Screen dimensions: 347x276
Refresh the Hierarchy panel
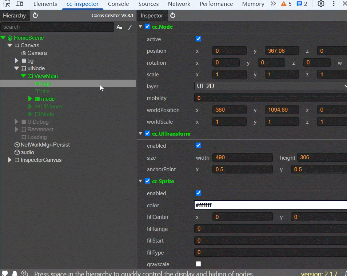35,16
